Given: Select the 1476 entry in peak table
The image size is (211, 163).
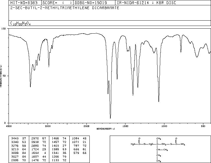Looking at the screenshot, I should (35, 160).
